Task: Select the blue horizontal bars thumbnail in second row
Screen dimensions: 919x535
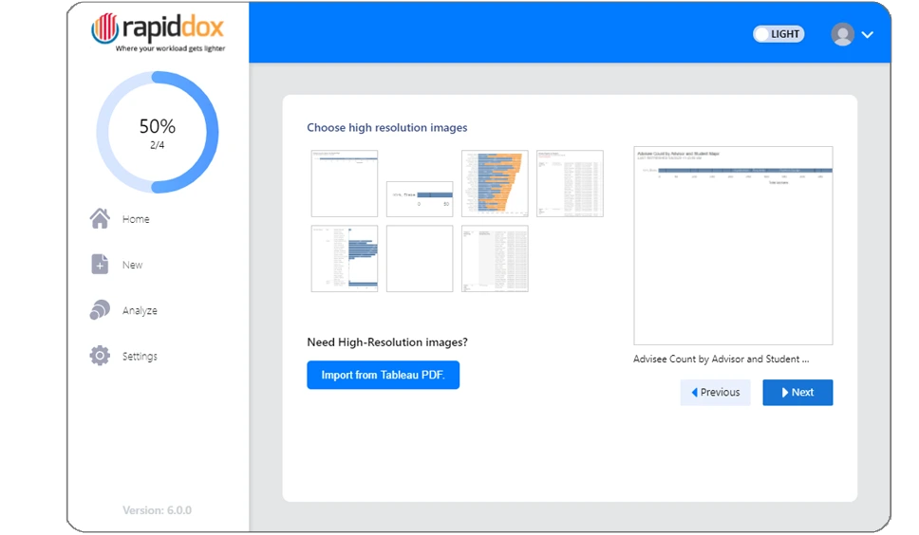Action: [x=344, y=258]
